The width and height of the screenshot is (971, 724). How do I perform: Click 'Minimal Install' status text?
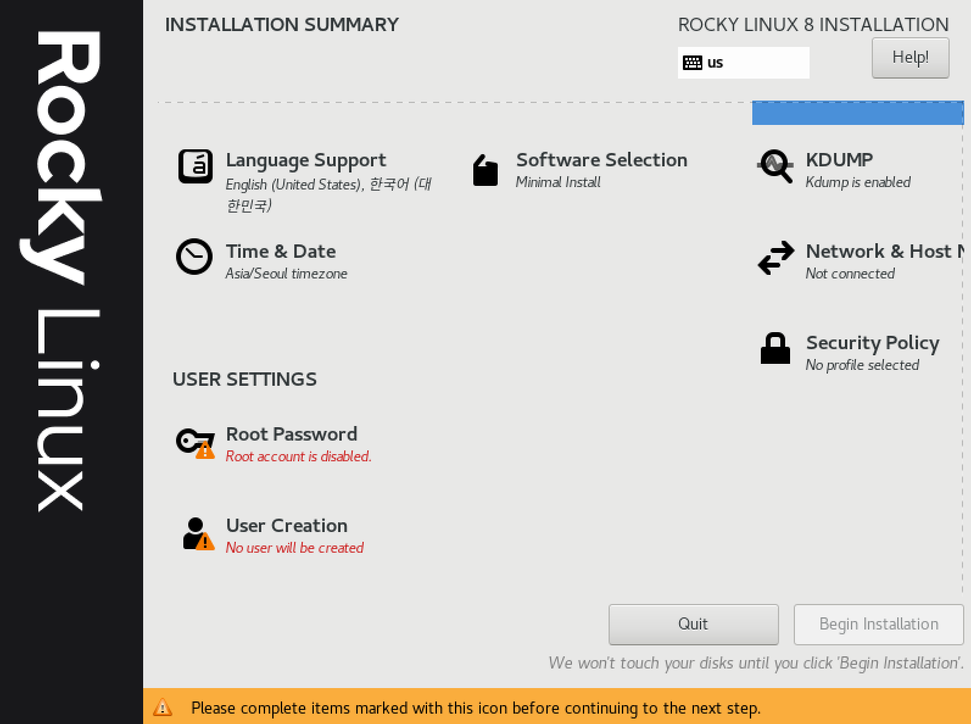558,182
